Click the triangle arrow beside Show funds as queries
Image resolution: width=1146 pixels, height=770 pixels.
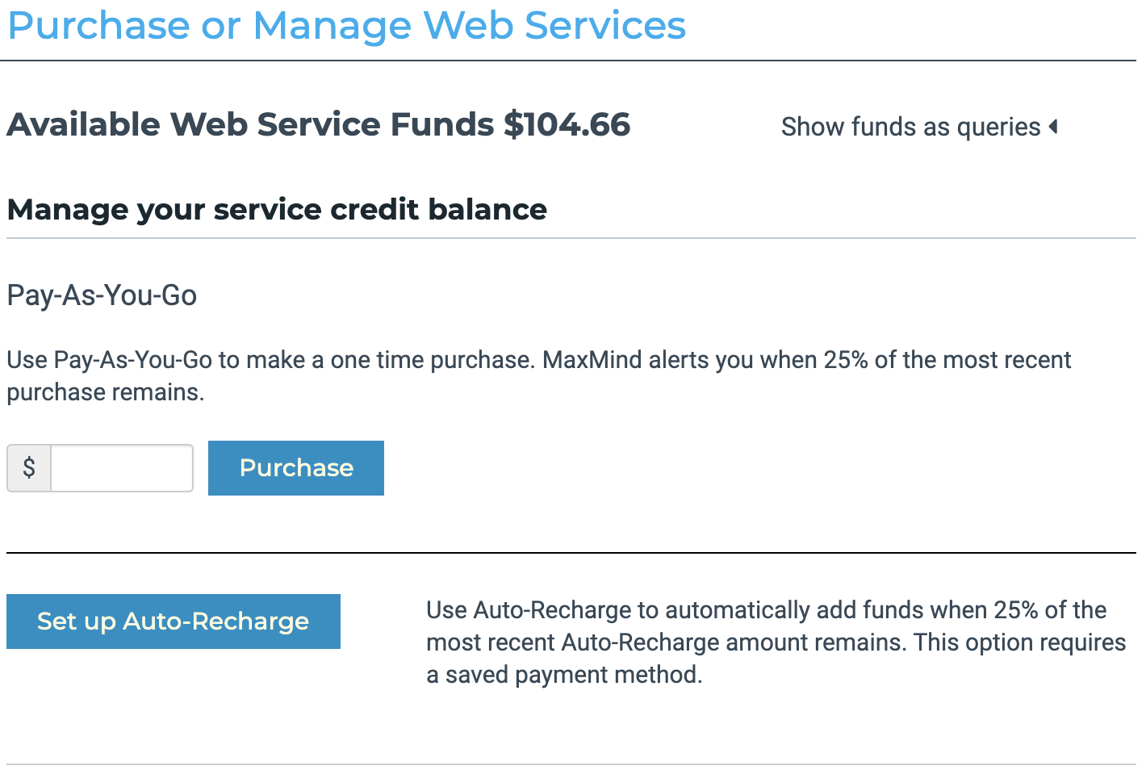[1053, 127]
